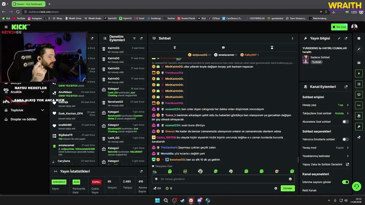
Task: Open Steam from the taskbar
Action: (182, 200)
